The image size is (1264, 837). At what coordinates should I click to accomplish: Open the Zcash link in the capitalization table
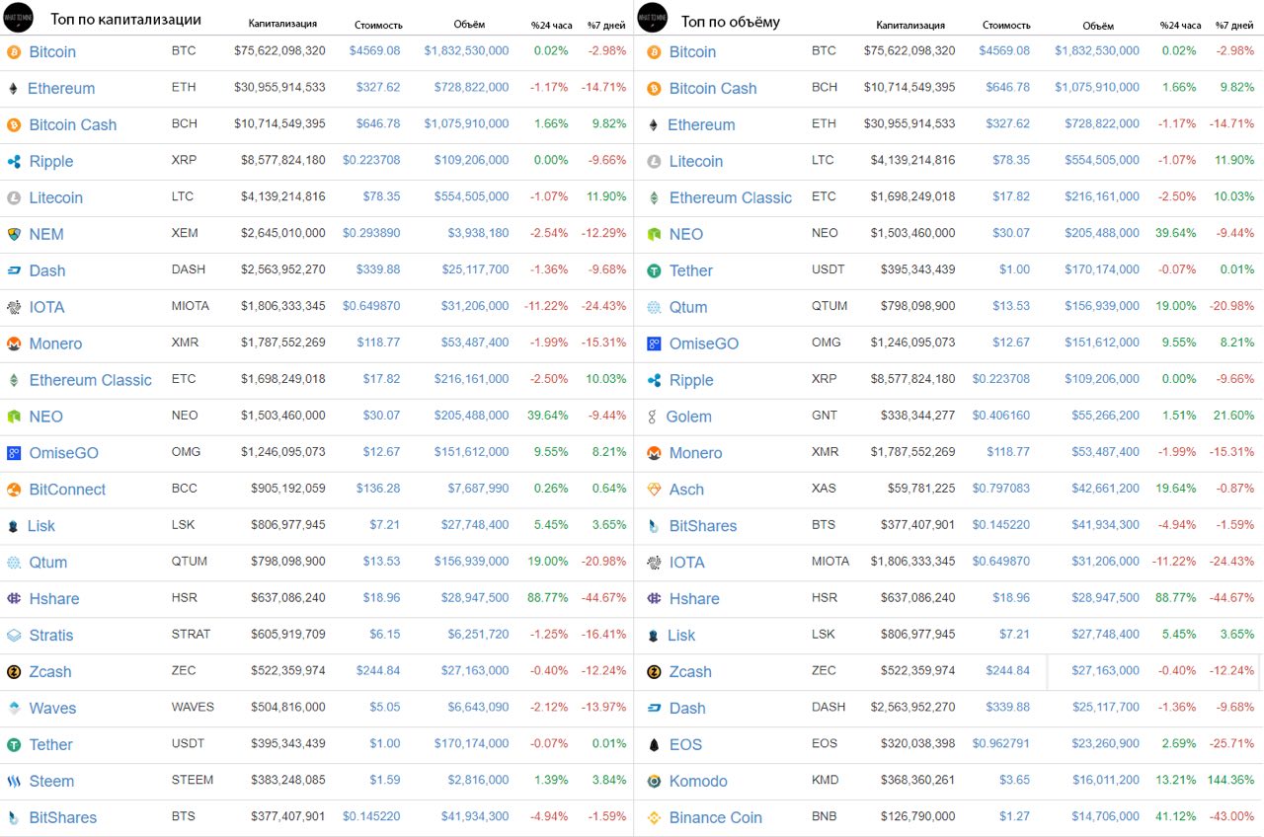point(50,672)
